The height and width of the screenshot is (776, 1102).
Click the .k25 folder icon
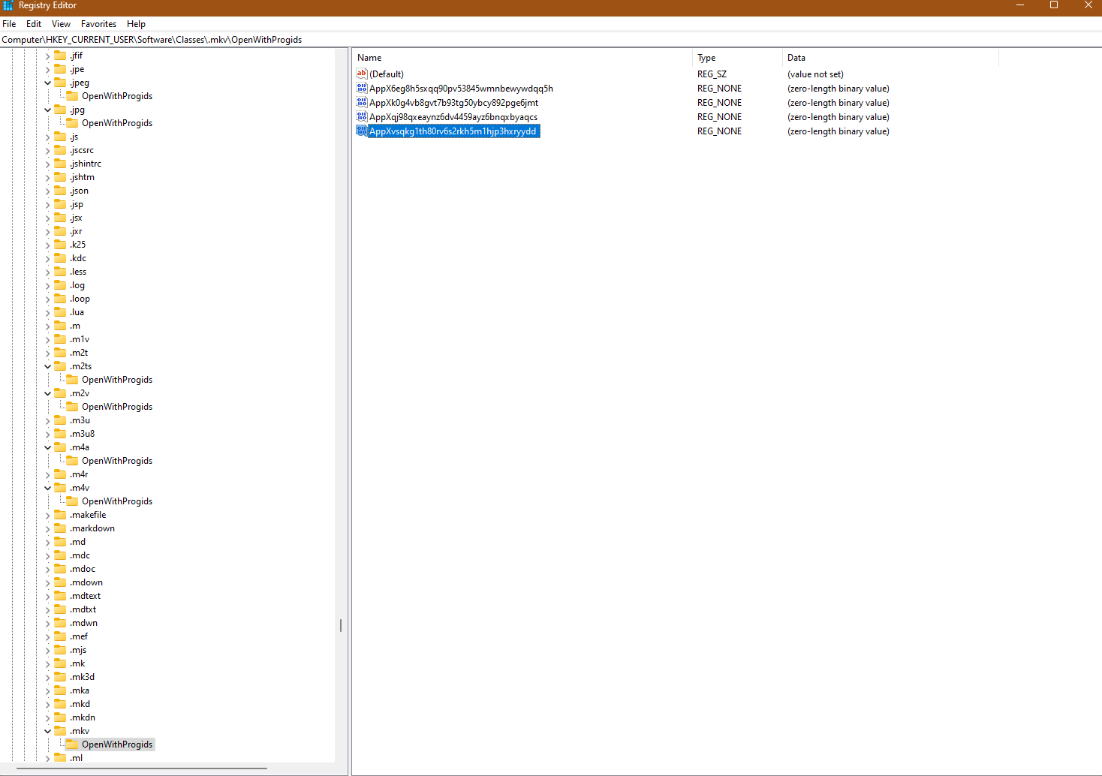coord(60,245)
